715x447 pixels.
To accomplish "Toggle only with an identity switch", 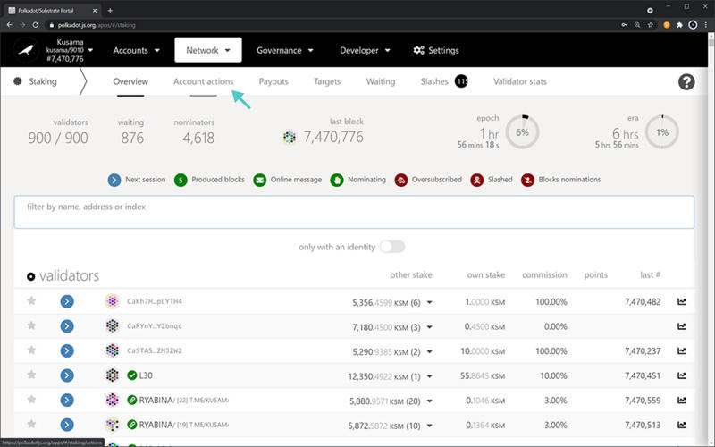I will 392,247.
